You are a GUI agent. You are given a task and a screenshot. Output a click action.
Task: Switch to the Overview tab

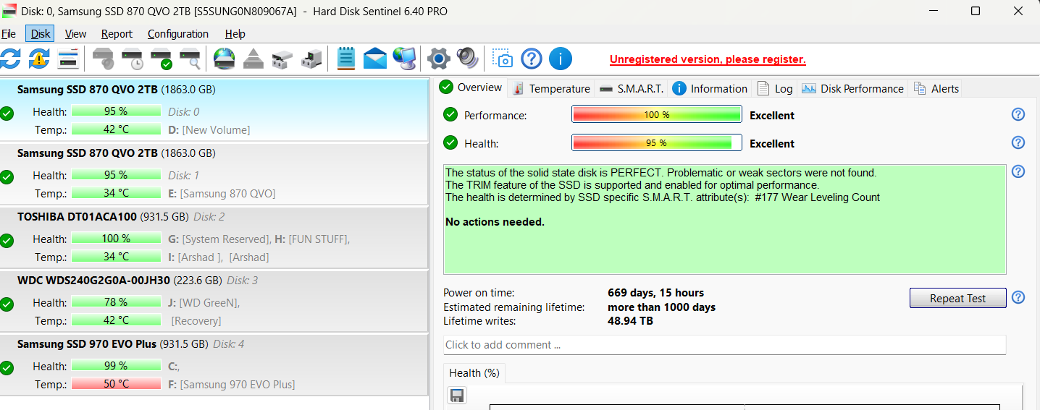point(471,87)
